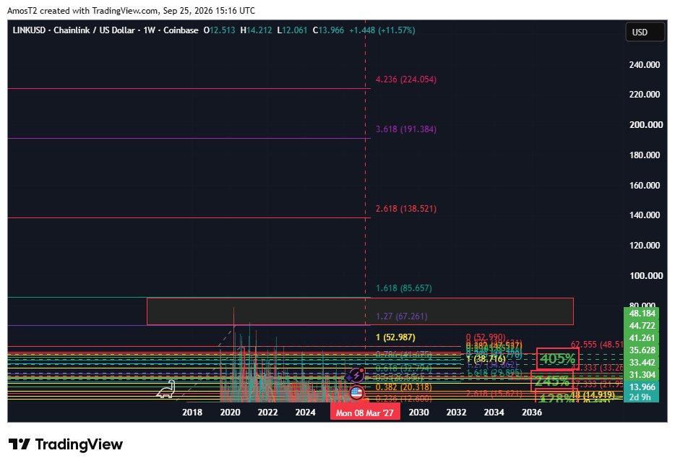Select the 3.618 (191.384) Fibonacci label

[x=406, y=129]
